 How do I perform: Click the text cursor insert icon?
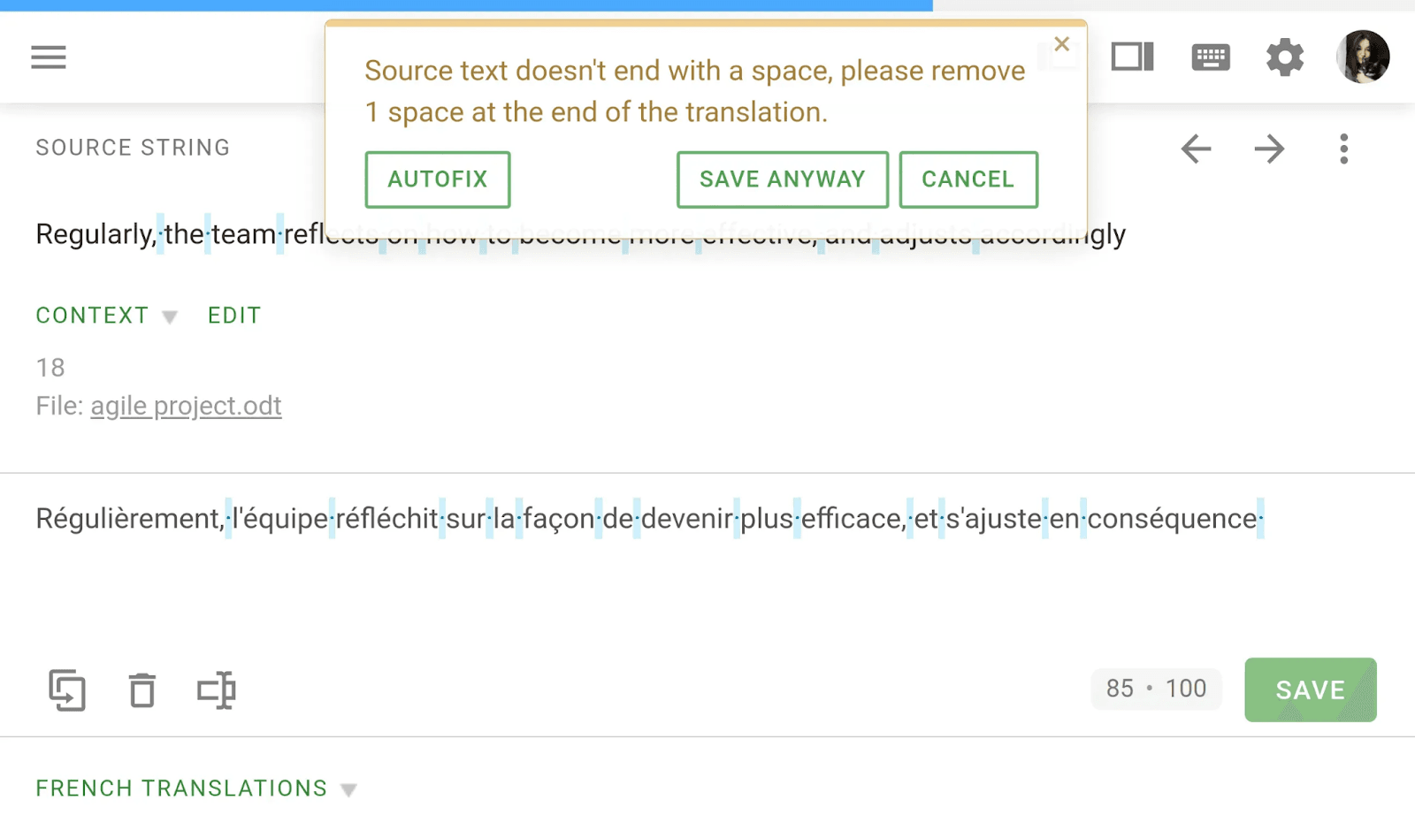[217, 690]
